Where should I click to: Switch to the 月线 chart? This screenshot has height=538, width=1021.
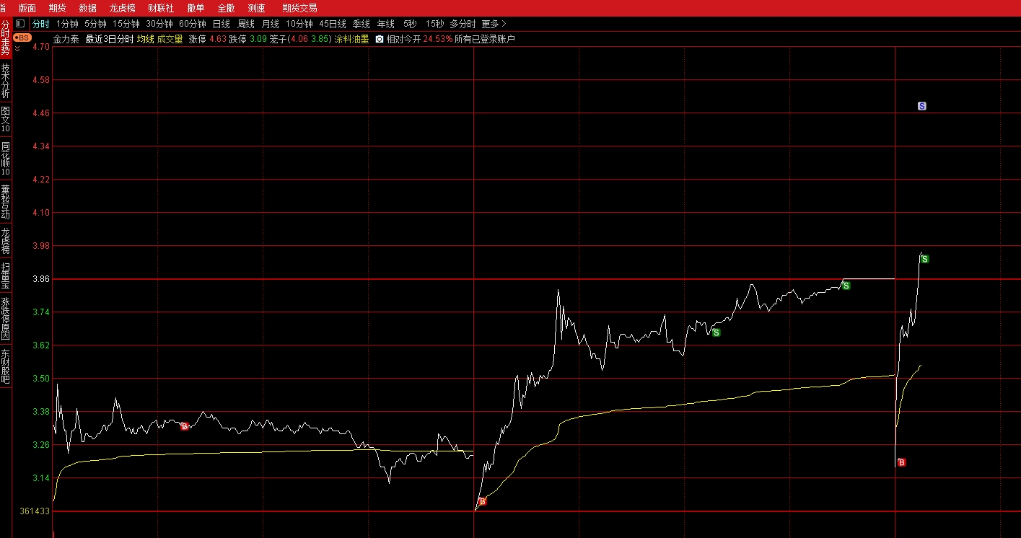coord(271,24)
